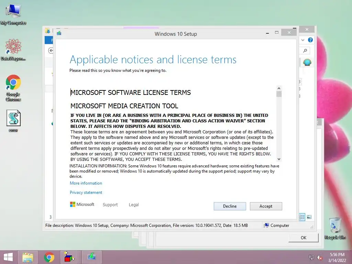Viewport: 352px width, 264px height.
Task: Decline the license terms
Action: pyautogui.click(x=230, y=206)
